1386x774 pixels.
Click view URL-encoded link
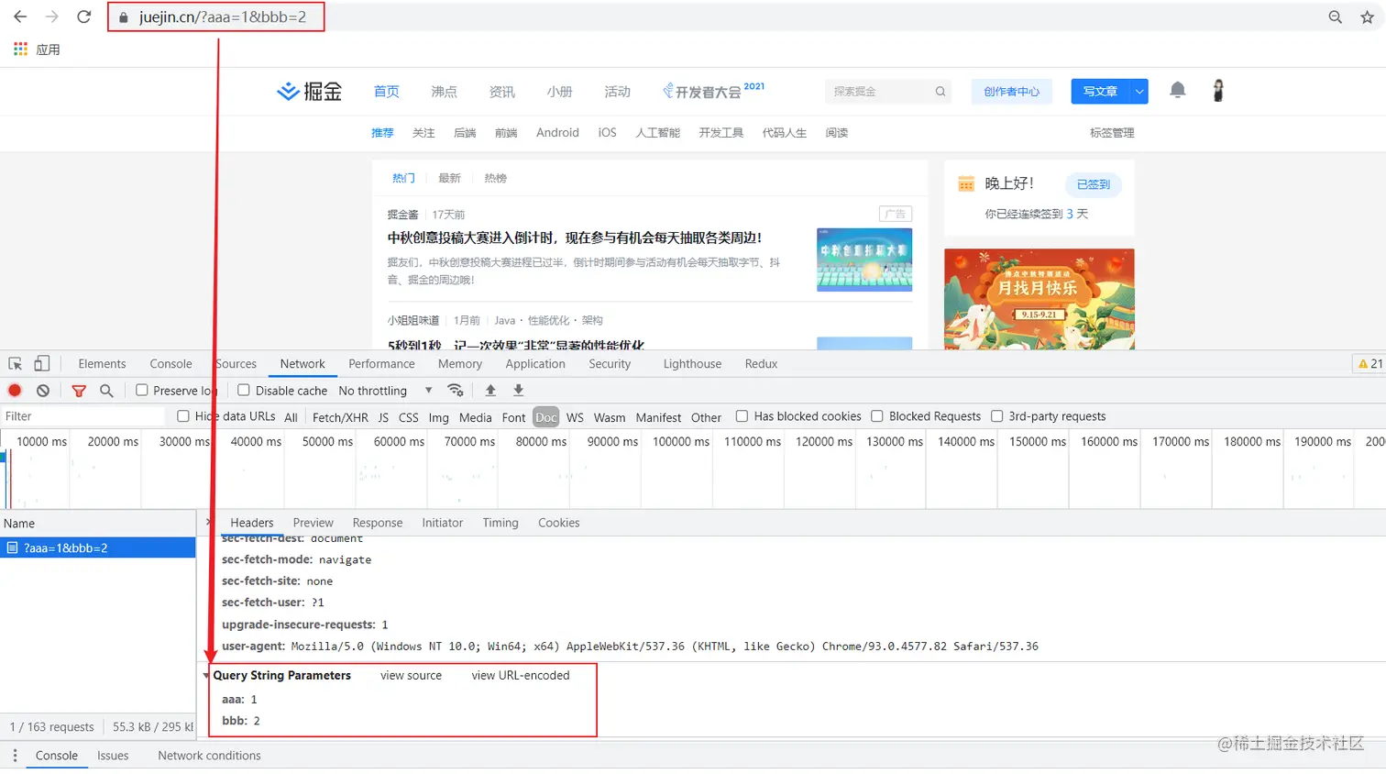(521, 676)
